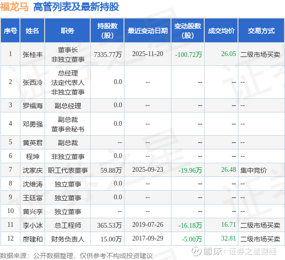
Task: Click the 数据来源 disclaimer text
Action: point(76,256)
